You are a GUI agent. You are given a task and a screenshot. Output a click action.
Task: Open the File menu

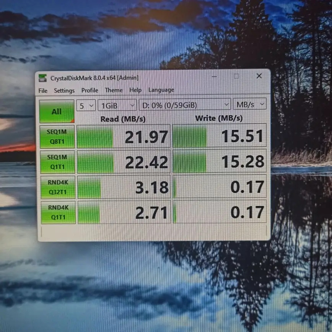[43, 91]
